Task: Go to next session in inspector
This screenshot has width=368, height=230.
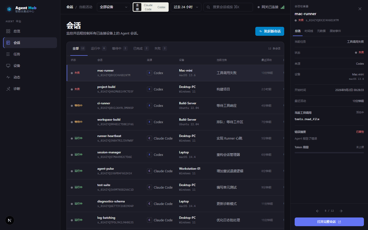Action: (x=341, y=211)
